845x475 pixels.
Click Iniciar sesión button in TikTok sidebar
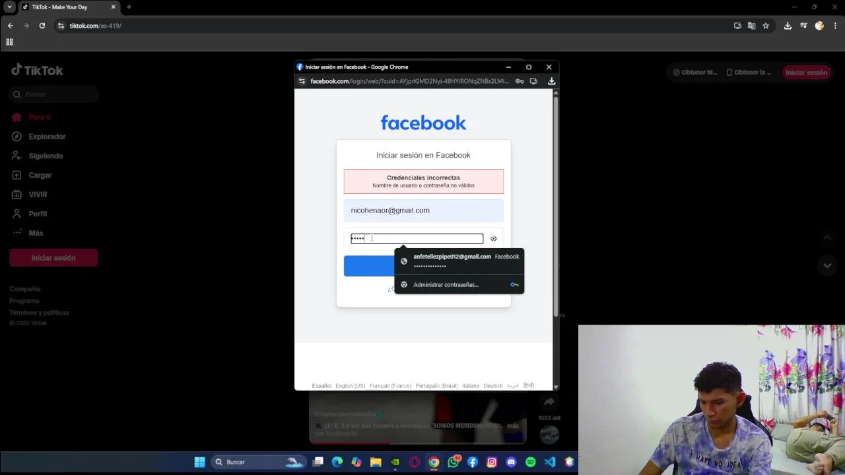tap(53, 258)
